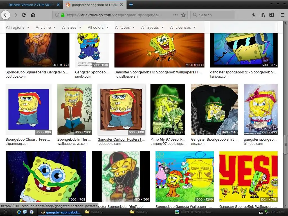
Task: Launch Internet Explorer from taskbar
Action: click(19, 212)
